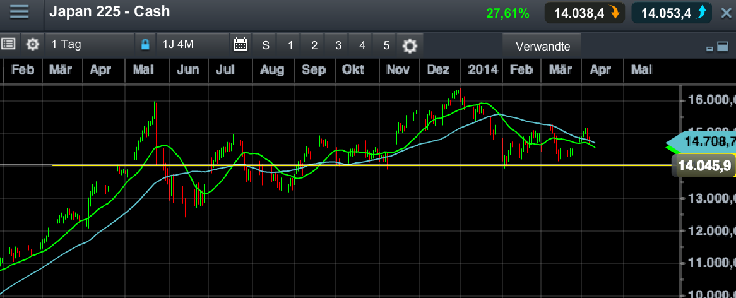
Task: Click the Sep month label
Action: (314, 70)
